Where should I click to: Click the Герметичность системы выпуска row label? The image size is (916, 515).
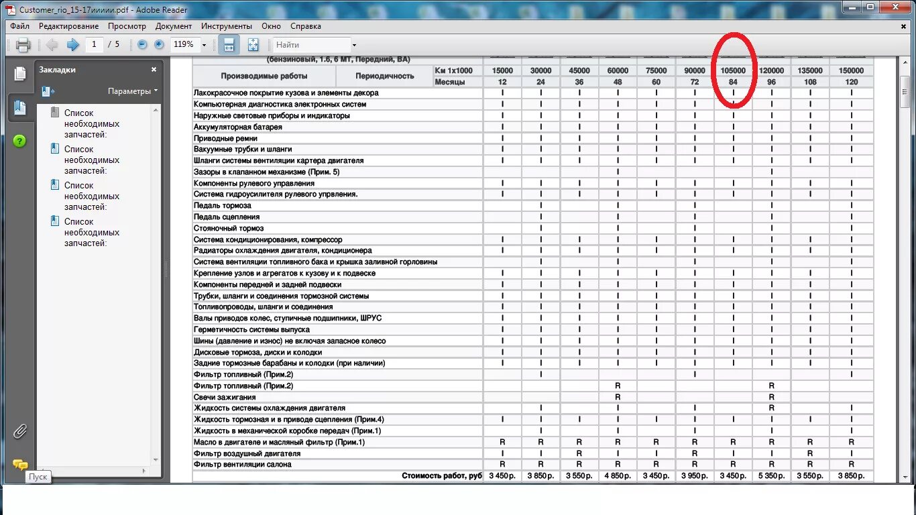pyautogui.click(x=252, y=329)
